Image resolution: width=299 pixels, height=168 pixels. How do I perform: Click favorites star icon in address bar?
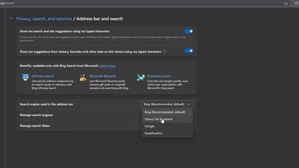click(x=297, y=3)
